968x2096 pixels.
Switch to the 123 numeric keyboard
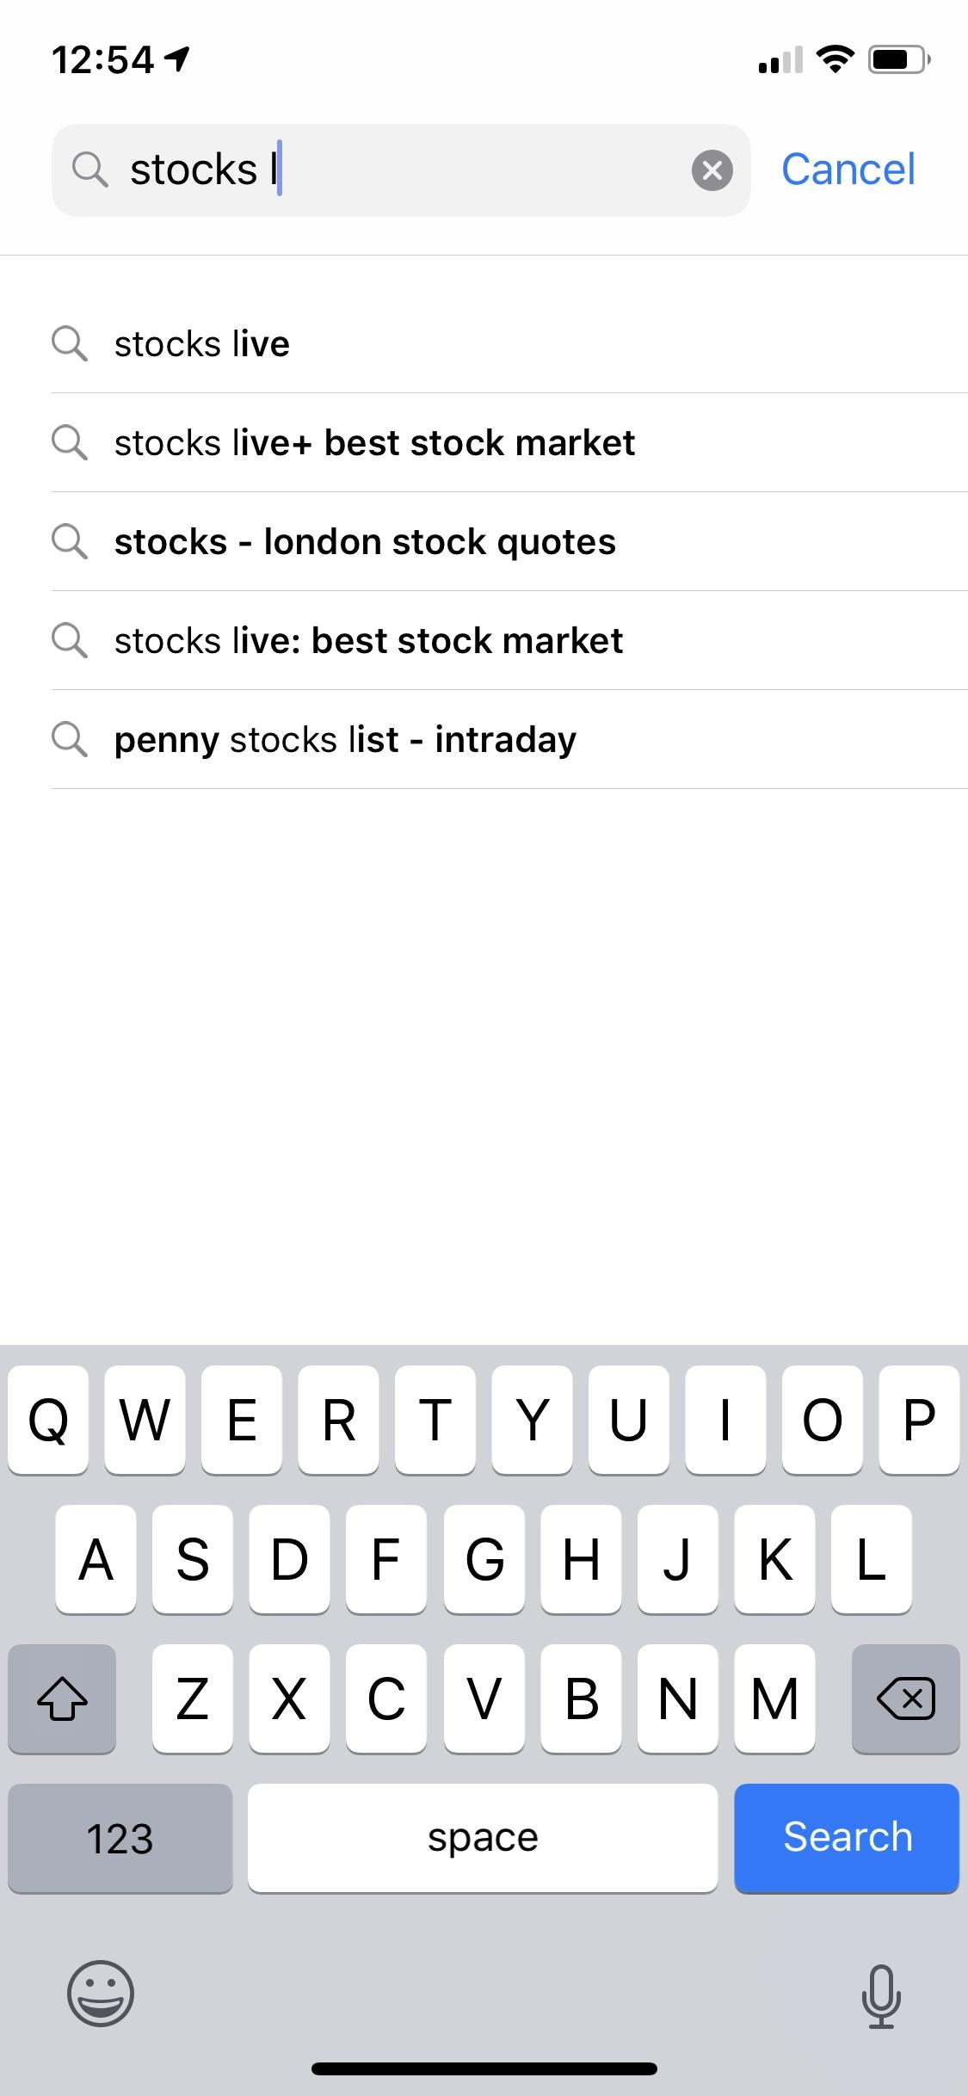point(120,1838)
